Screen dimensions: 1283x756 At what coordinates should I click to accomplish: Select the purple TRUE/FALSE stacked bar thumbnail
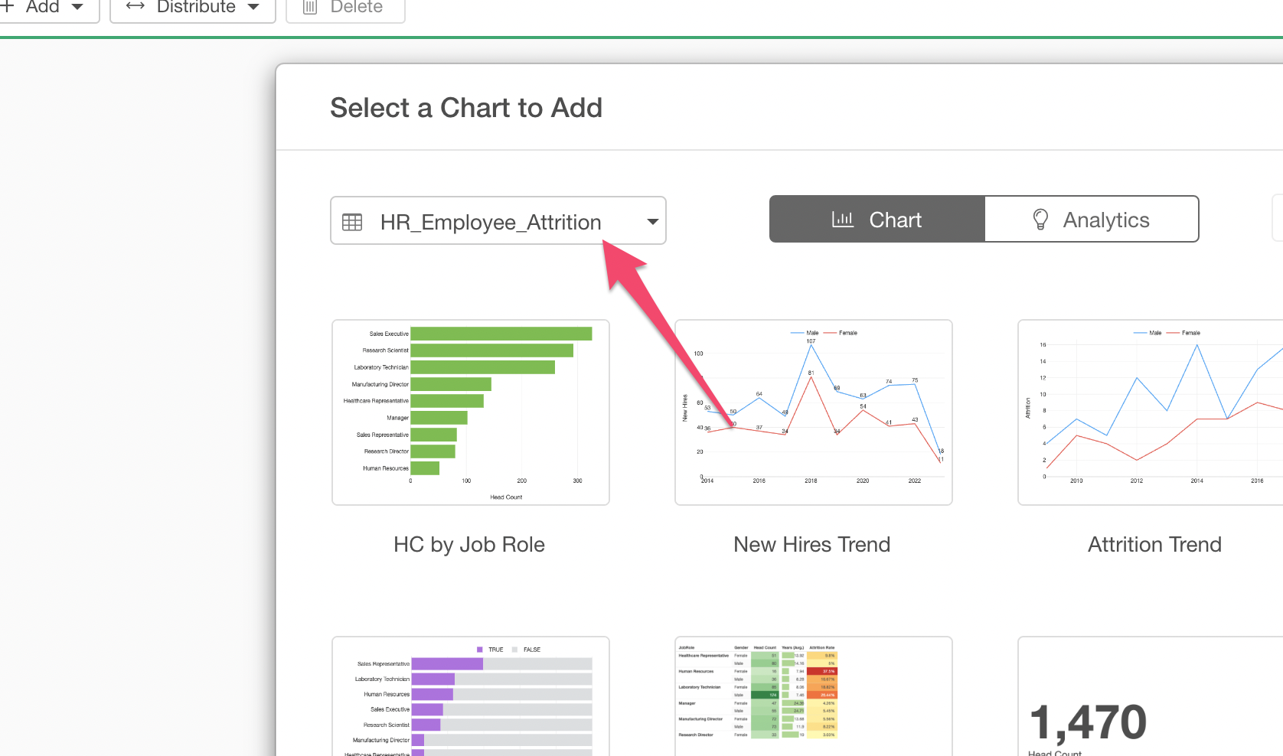471,696
